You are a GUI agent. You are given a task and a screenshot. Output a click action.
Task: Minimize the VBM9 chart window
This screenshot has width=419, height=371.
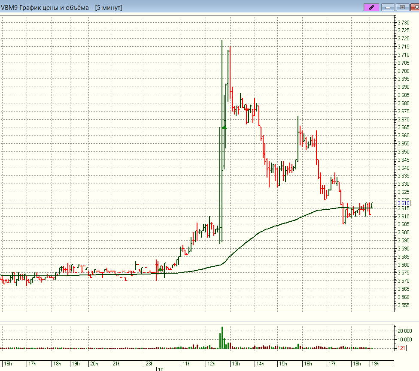point(389,7)
